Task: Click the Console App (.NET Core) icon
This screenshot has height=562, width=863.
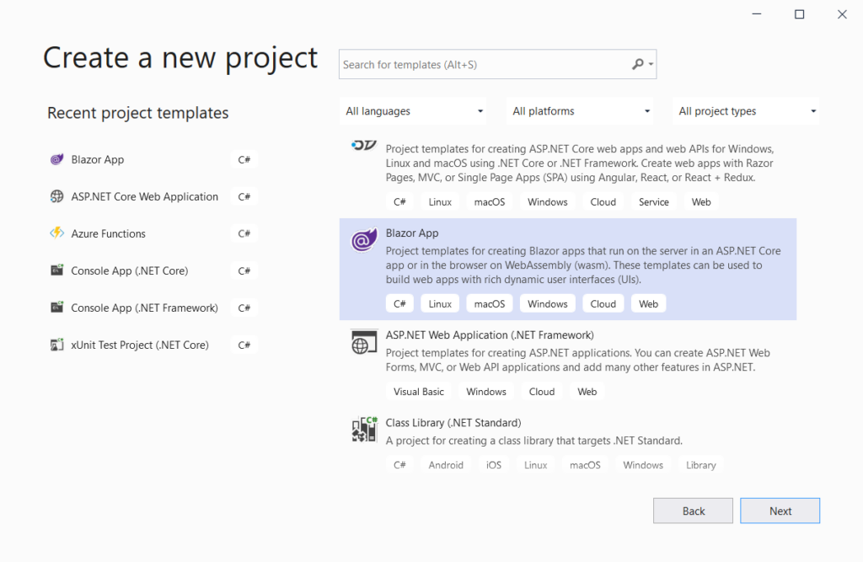Action: [x=57, y=270]
